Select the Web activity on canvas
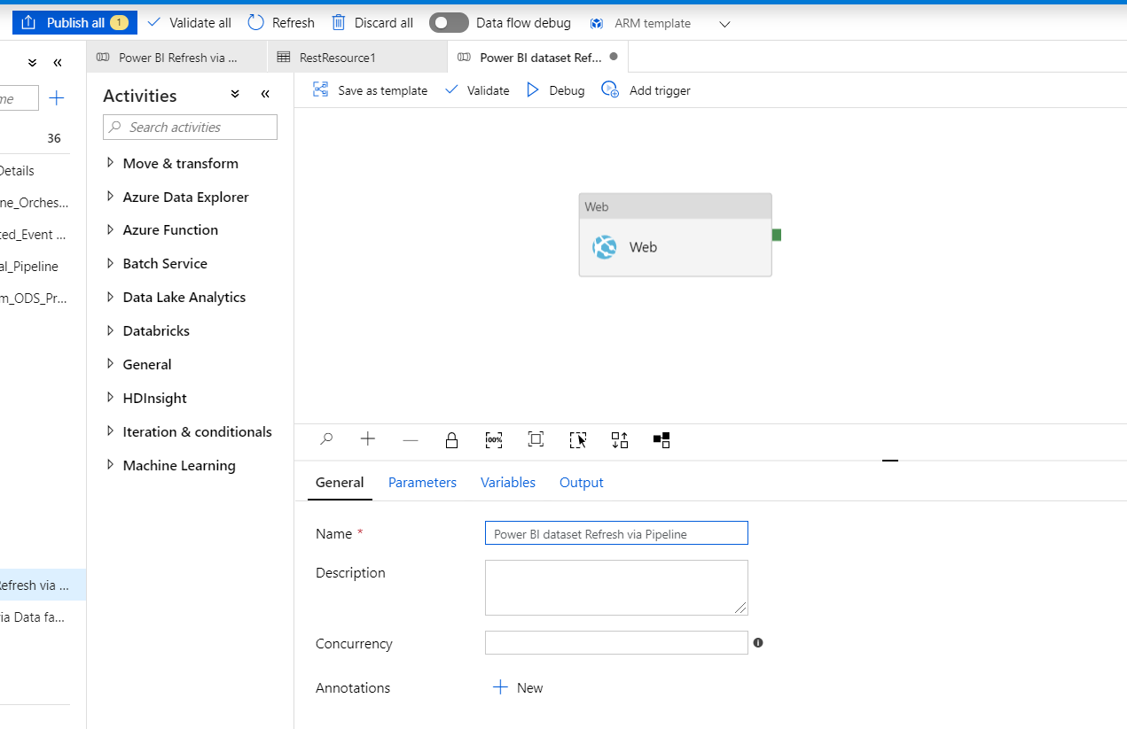 tap(675, 246)
